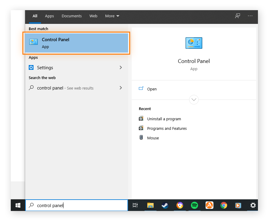The image size is (269, 222).
Task: Click the Programs and Features icon
Action: pyautogui.click(x=141, y=128)
